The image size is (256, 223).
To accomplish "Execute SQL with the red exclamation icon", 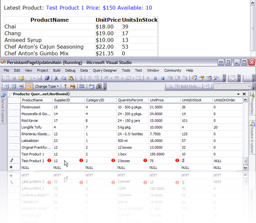I will pyautogui.click(x=65, y=86).
